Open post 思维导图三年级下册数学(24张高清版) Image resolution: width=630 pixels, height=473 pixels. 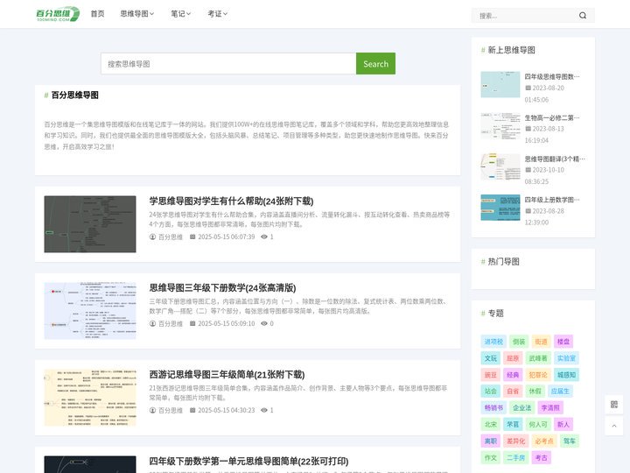pyautogui.click(x=222, y=288)
